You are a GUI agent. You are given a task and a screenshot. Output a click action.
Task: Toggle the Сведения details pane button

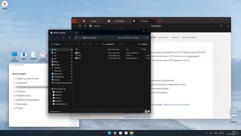(143, 44)
